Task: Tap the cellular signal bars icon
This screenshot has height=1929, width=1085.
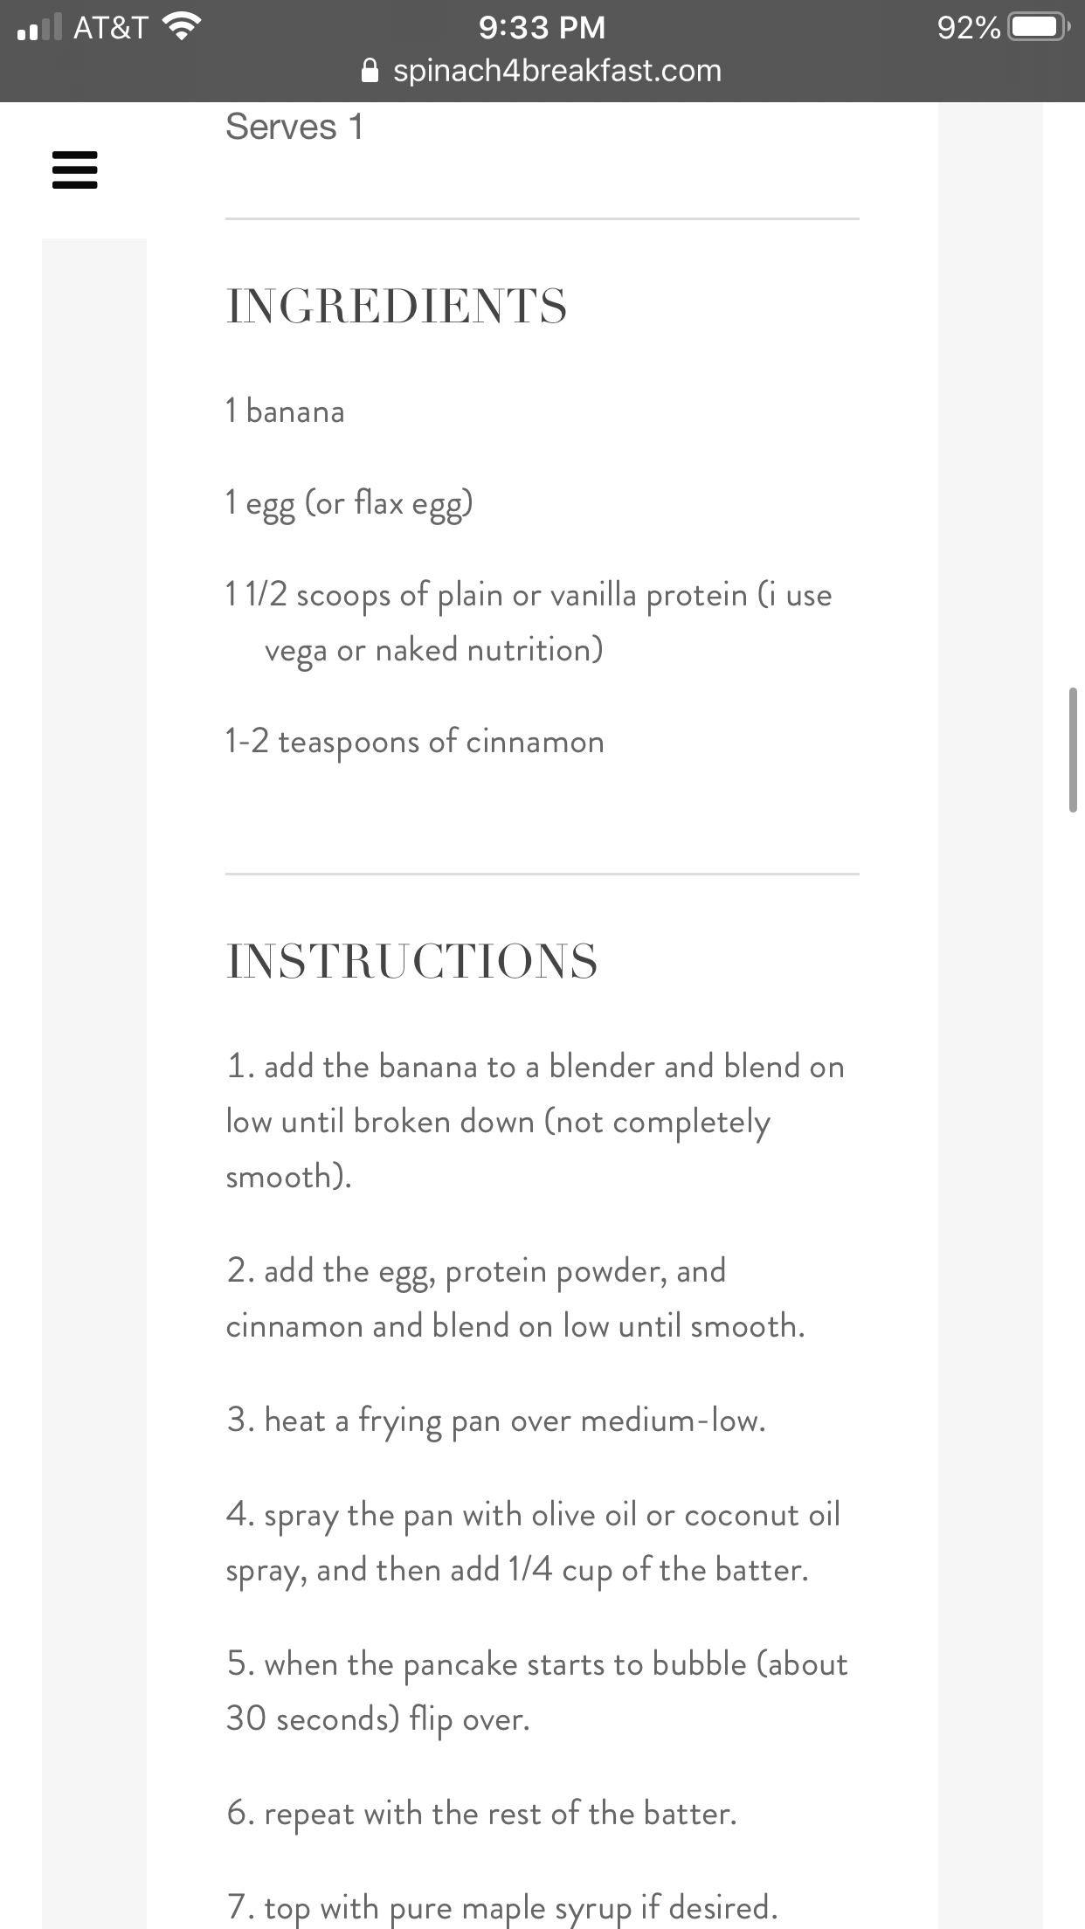Action: pos(39,28)
